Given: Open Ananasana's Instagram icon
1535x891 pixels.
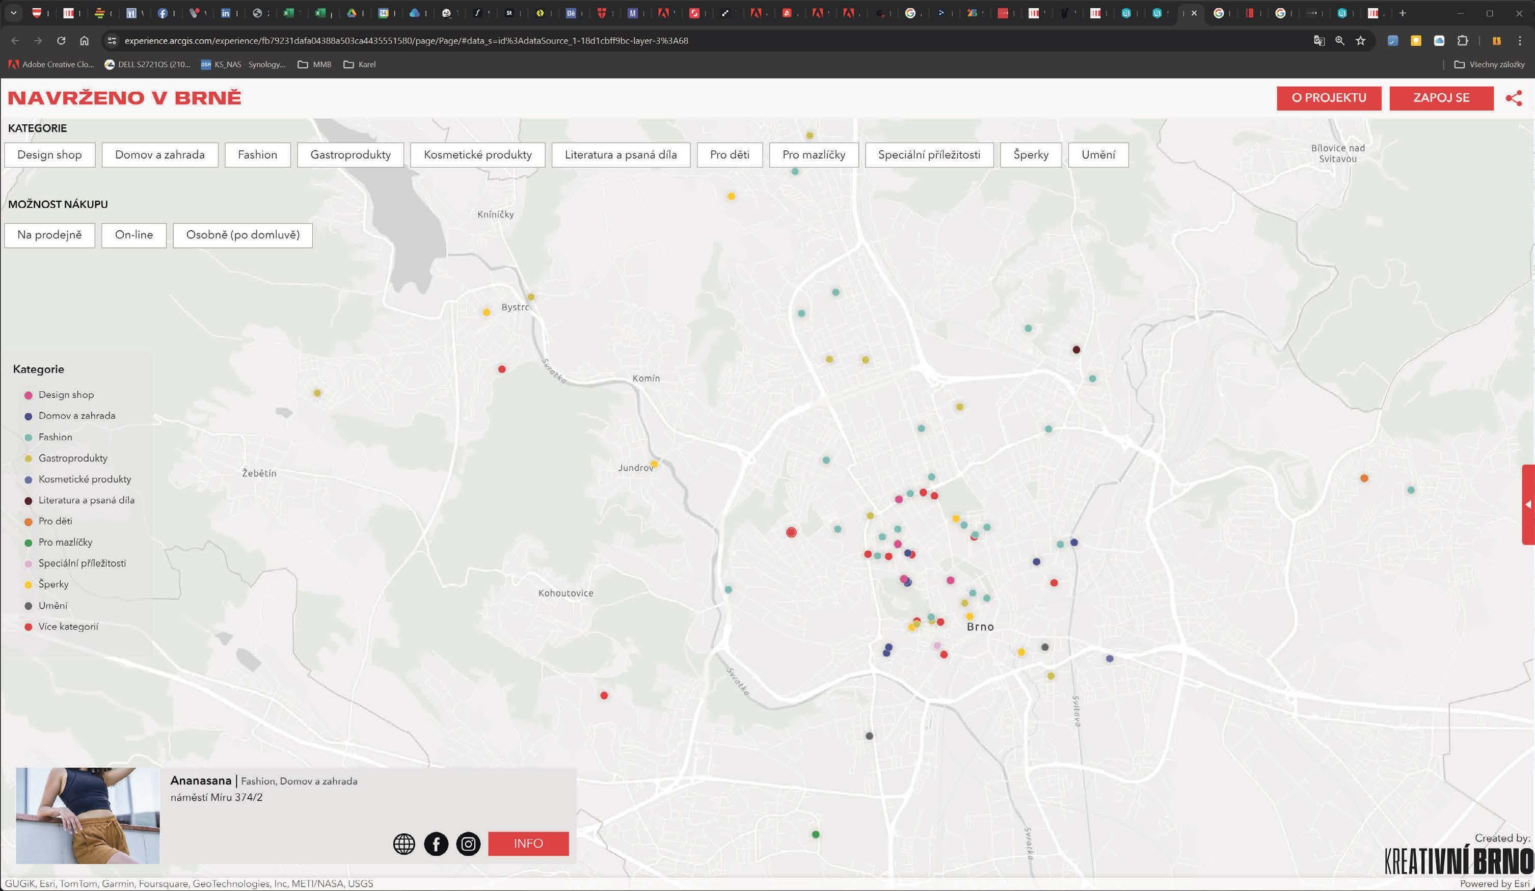Looking at the screenshot, I should [468, 844].
